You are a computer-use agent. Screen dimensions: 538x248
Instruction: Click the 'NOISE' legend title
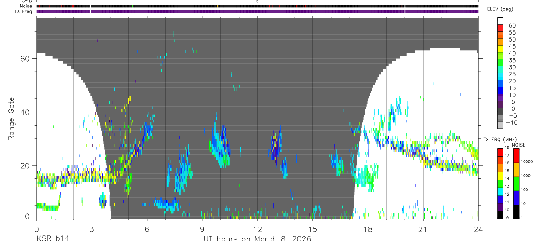pos(519,145)
